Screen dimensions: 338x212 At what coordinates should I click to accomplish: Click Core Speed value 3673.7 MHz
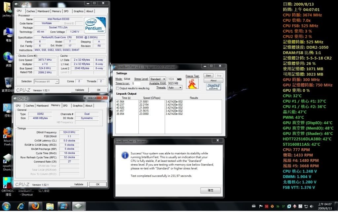(45, 60)
